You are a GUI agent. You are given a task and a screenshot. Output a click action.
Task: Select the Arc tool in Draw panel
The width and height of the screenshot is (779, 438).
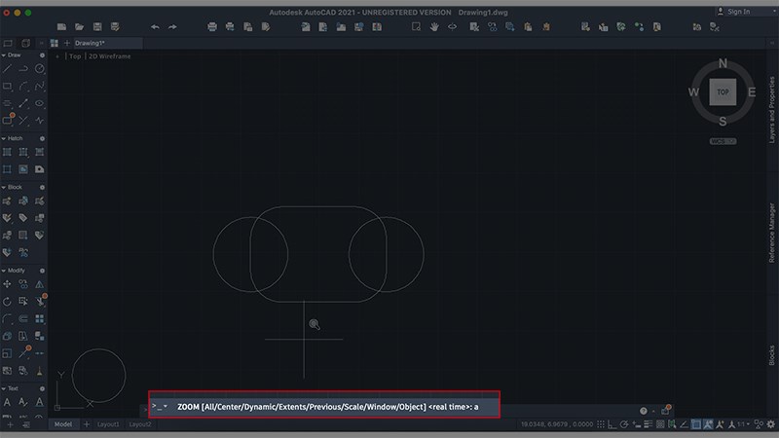[x=23, y=87]
